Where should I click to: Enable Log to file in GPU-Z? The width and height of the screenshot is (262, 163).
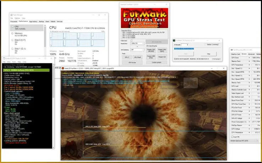click(232, 137)
